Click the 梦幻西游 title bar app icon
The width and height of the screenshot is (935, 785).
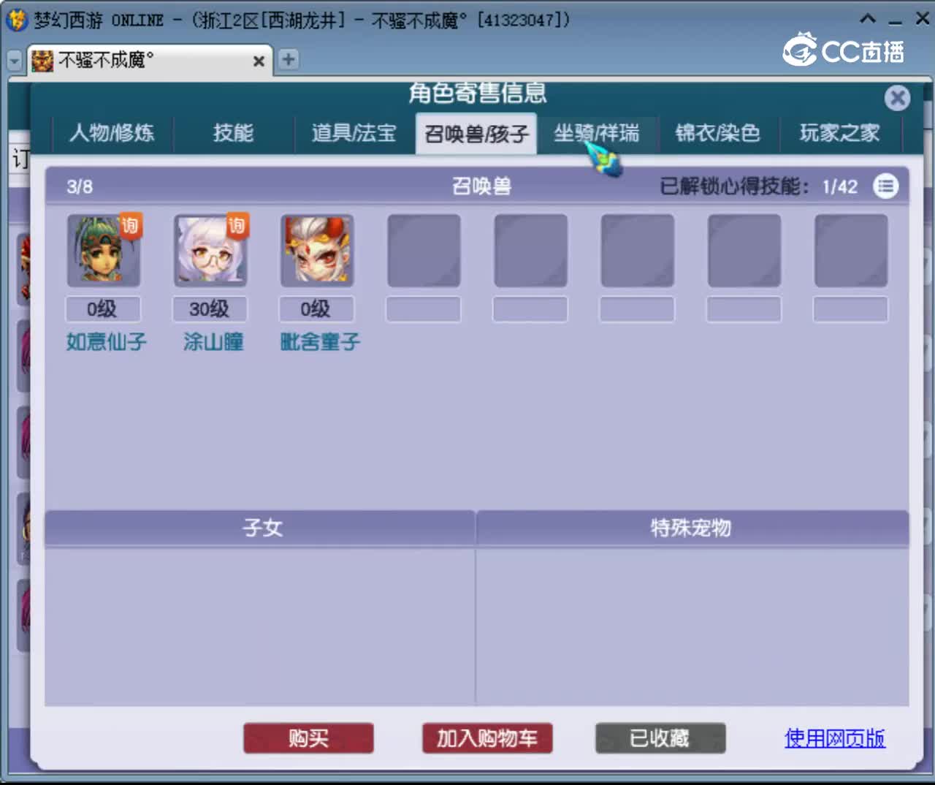16,20
